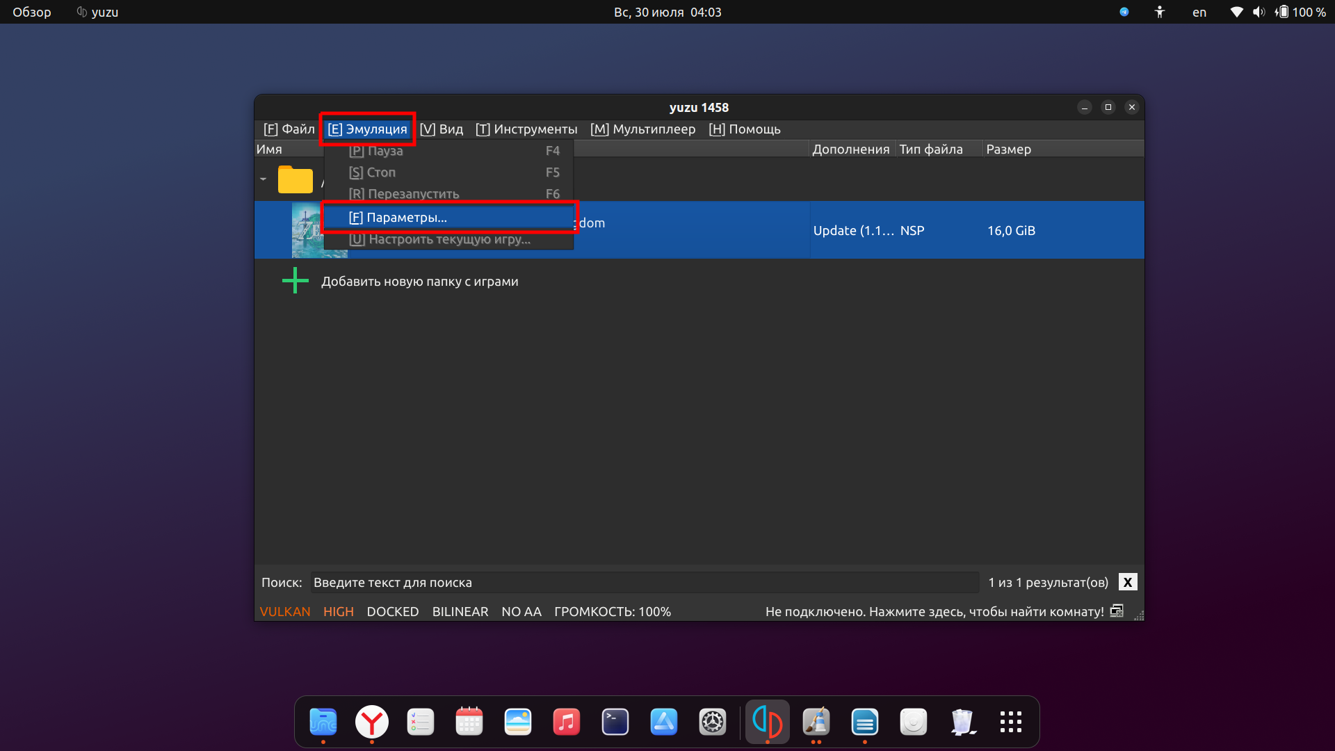The height and width of the screenshot is (751, 1335).
Task: Toggle the BILINEAR filter status button
Action: (x=460, y=612)
